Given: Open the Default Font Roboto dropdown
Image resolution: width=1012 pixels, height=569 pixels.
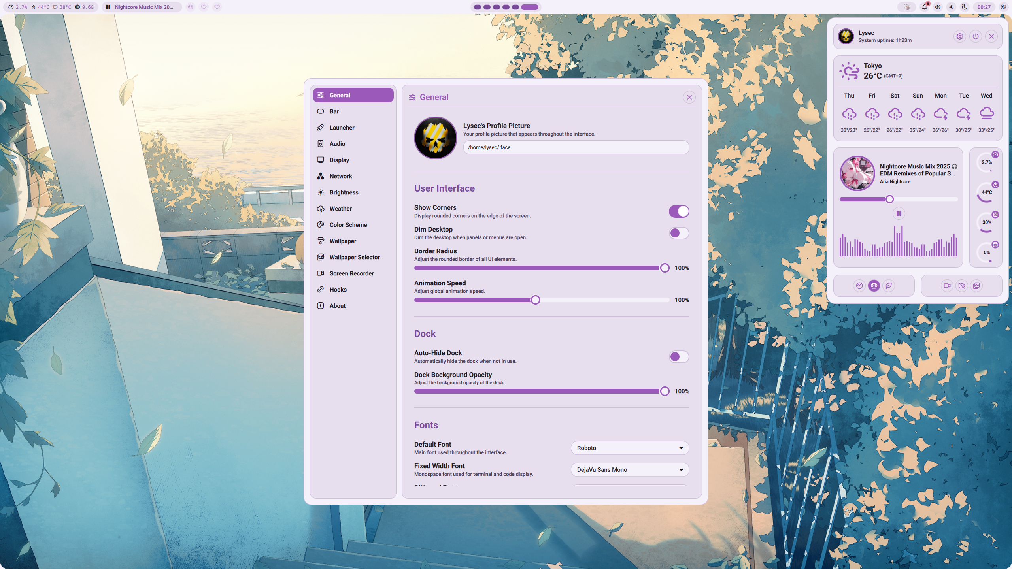Looking at the screenshot, I should point(629,448).
